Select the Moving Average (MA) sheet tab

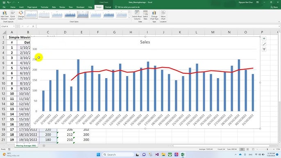[x=26, y=146]
